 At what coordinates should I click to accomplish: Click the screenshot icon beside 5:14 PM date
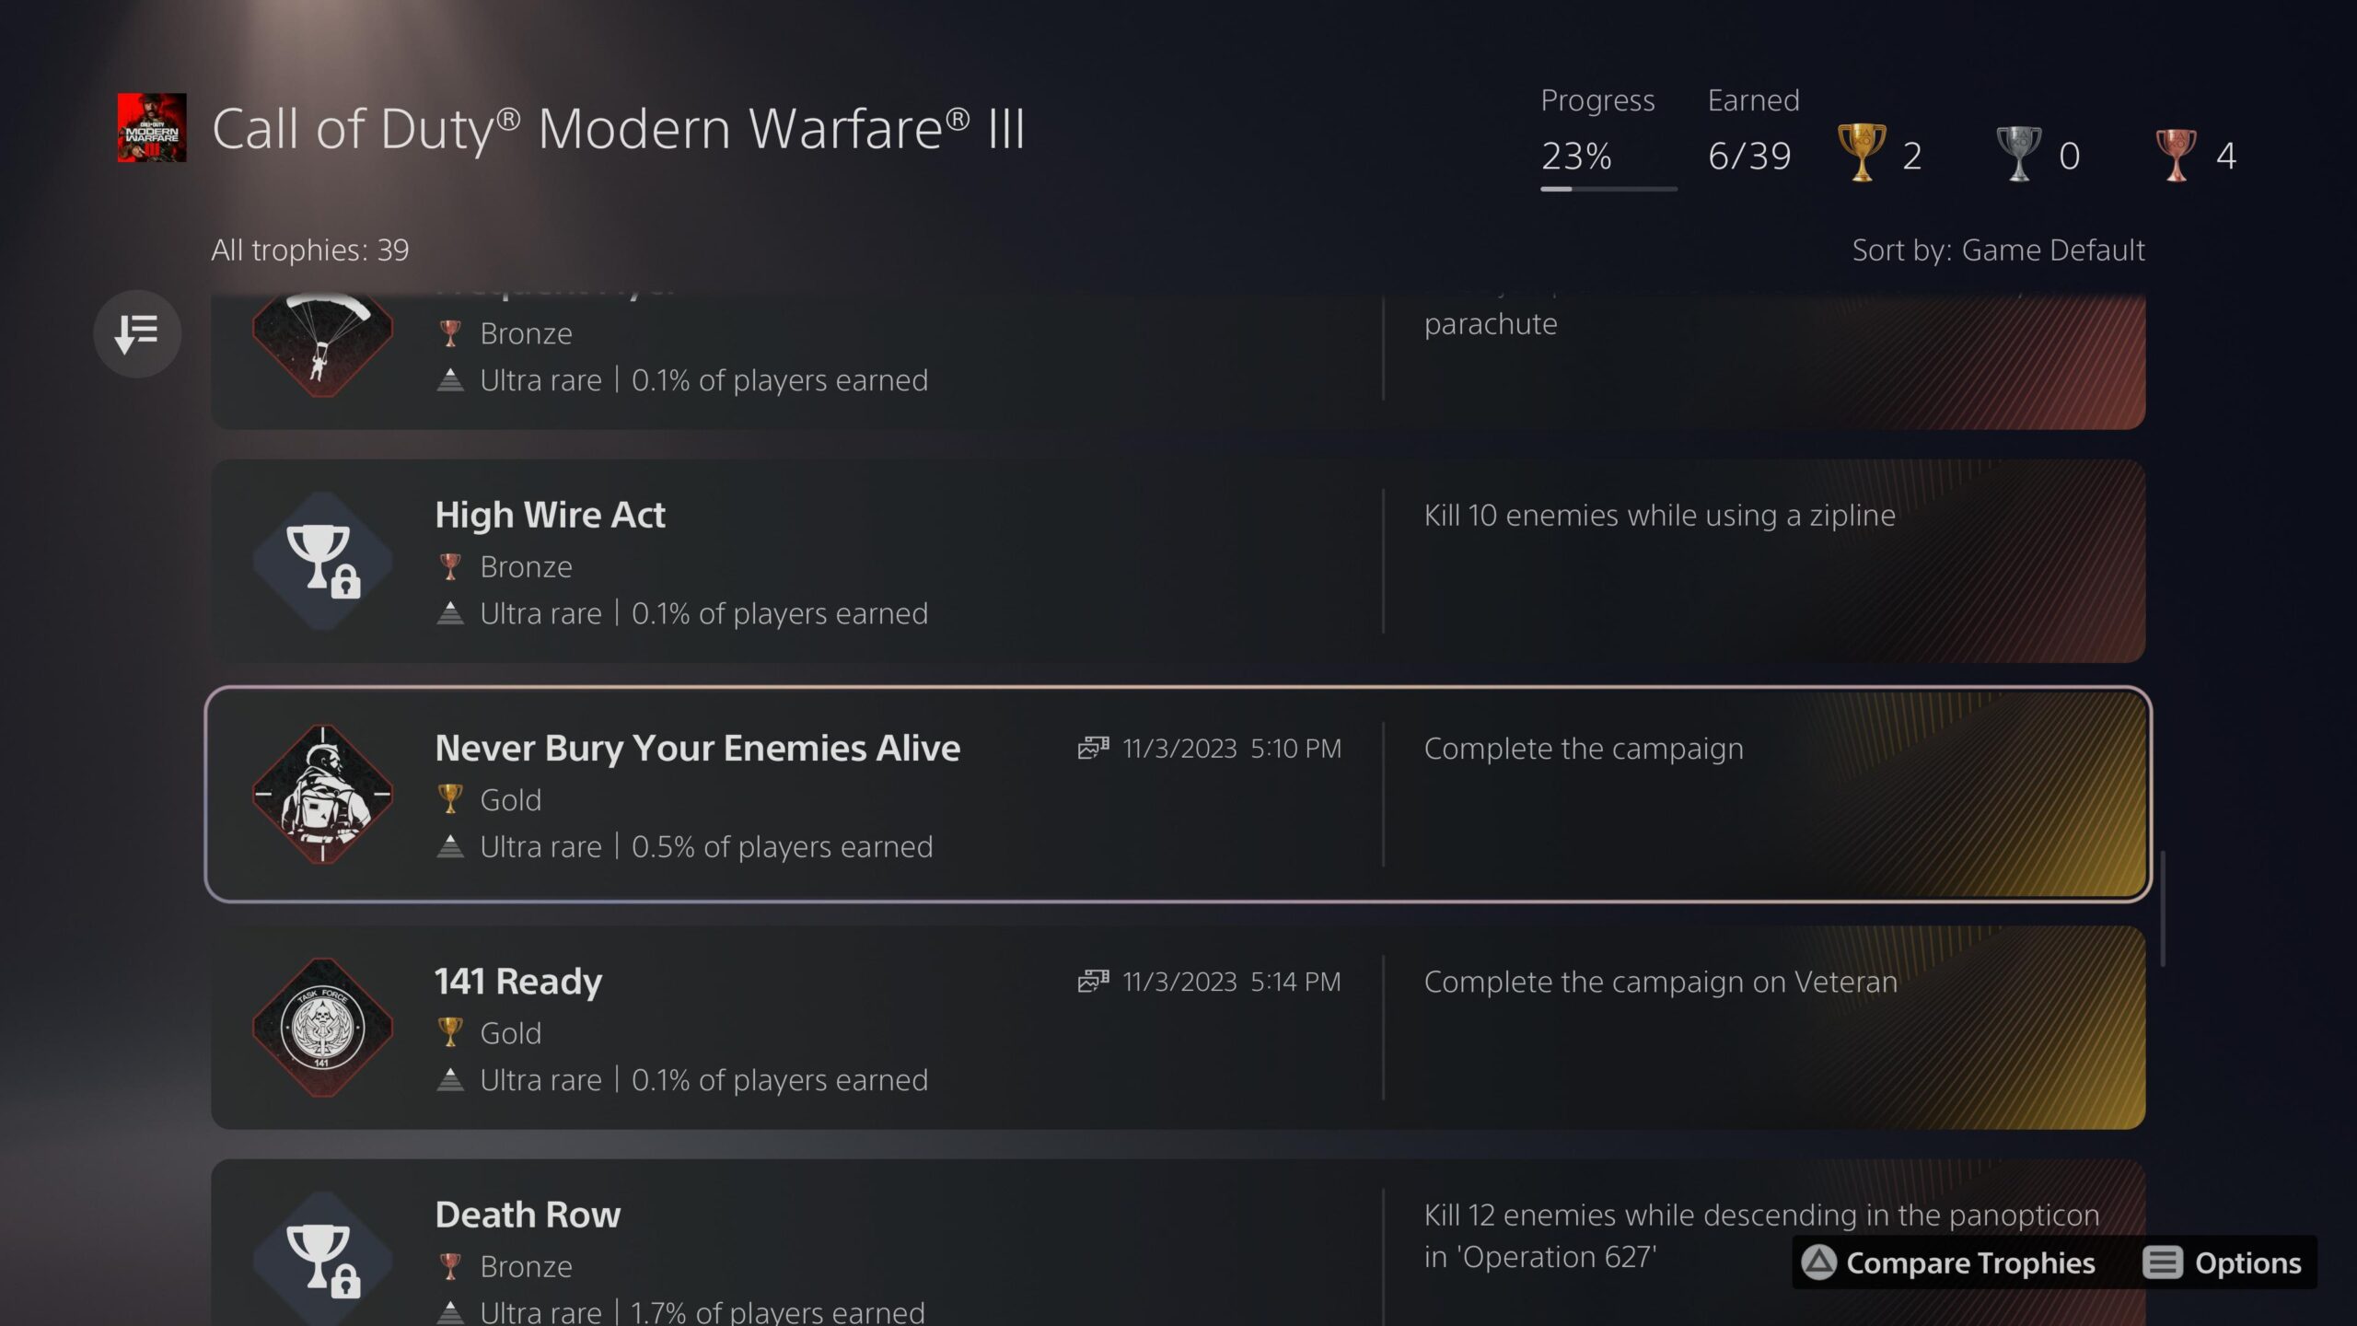(x=1093, y=981)
